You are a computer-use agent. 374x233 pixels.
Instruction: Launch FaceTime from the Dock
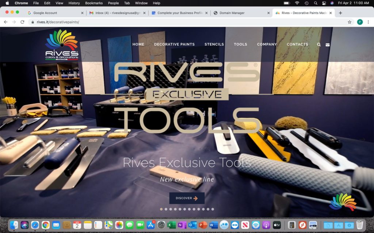pos(140,225)
